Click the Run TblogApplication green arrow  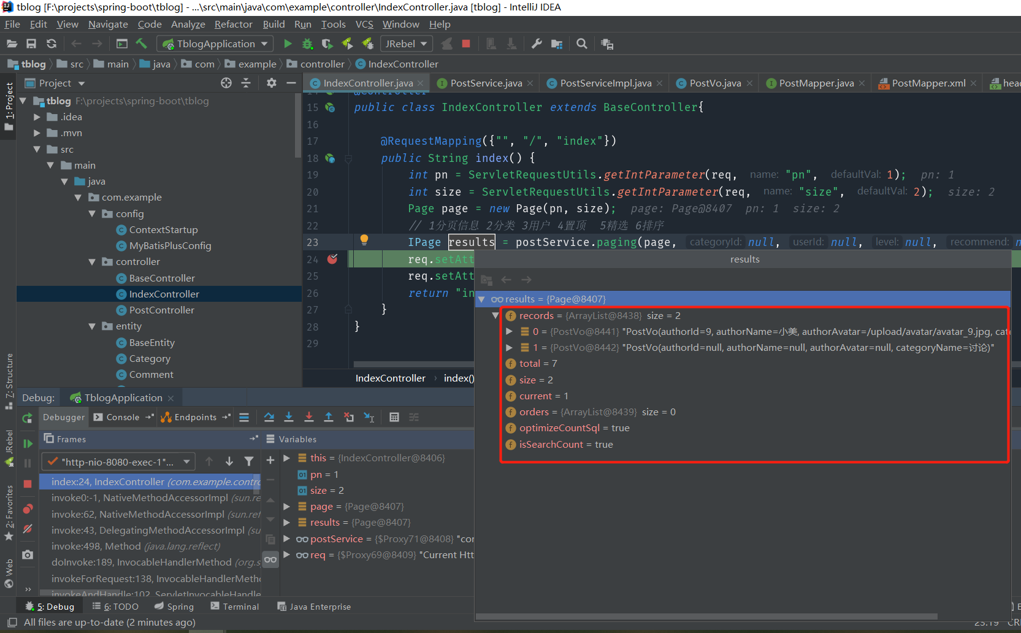point(288,44)
